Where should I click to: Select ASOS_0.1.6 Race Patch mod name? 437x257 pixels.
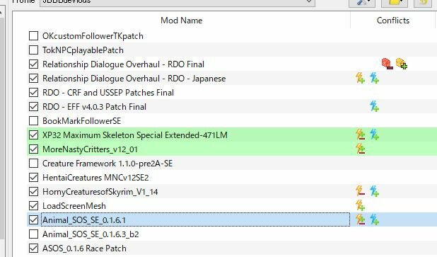click(x=84, y=249)
